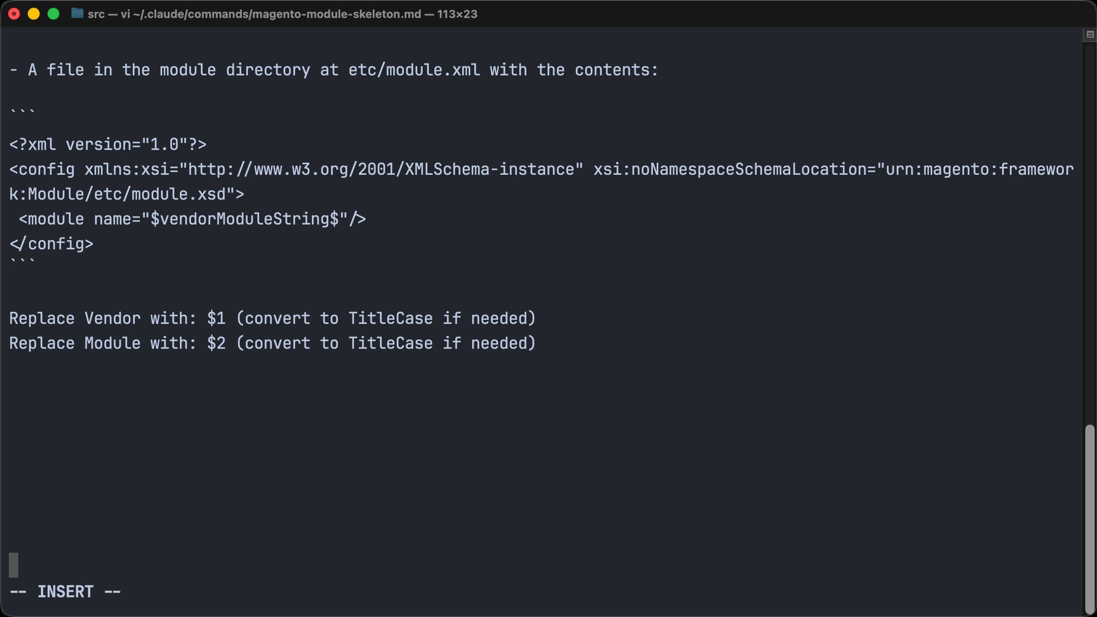Click the folder proxy icon in title bar

pyautogui.click(x=77, y=14)
